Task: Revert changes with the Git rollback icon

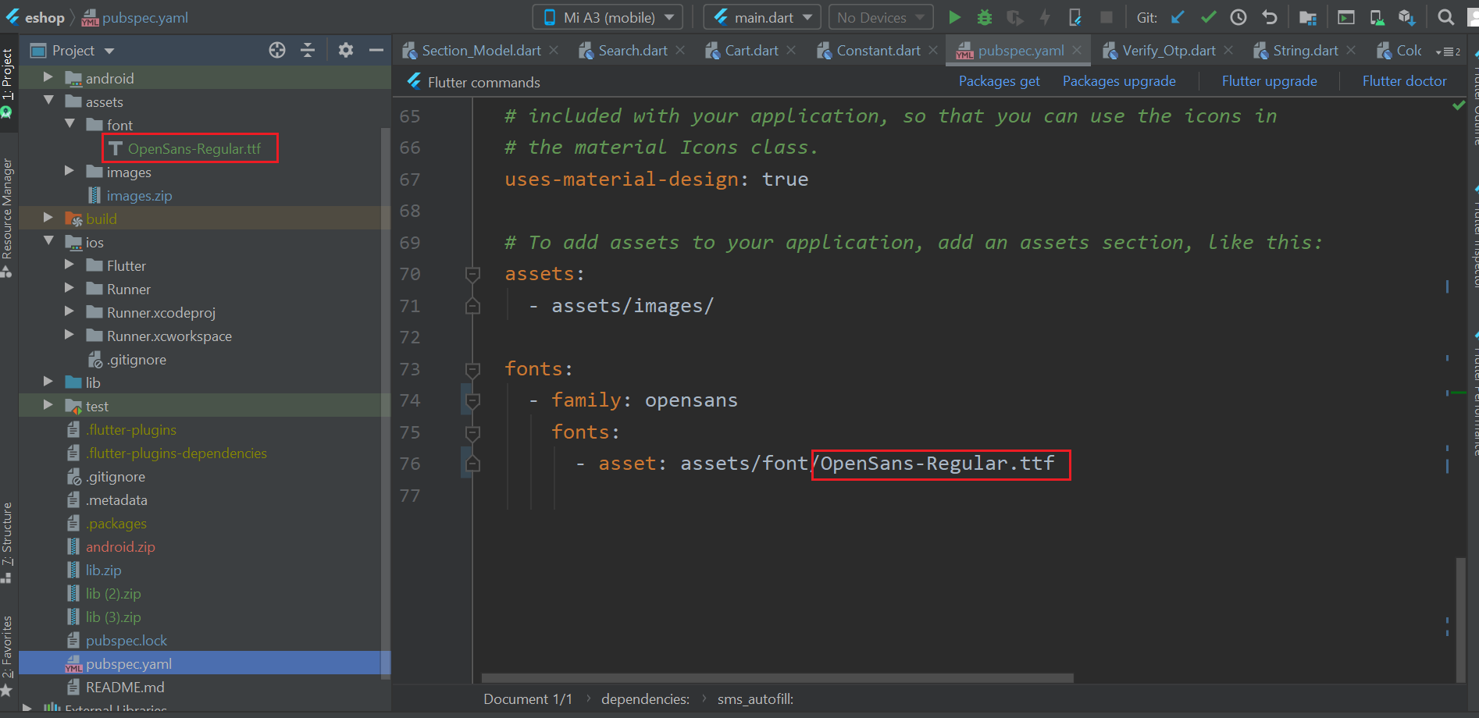Action: (1270, 17)
